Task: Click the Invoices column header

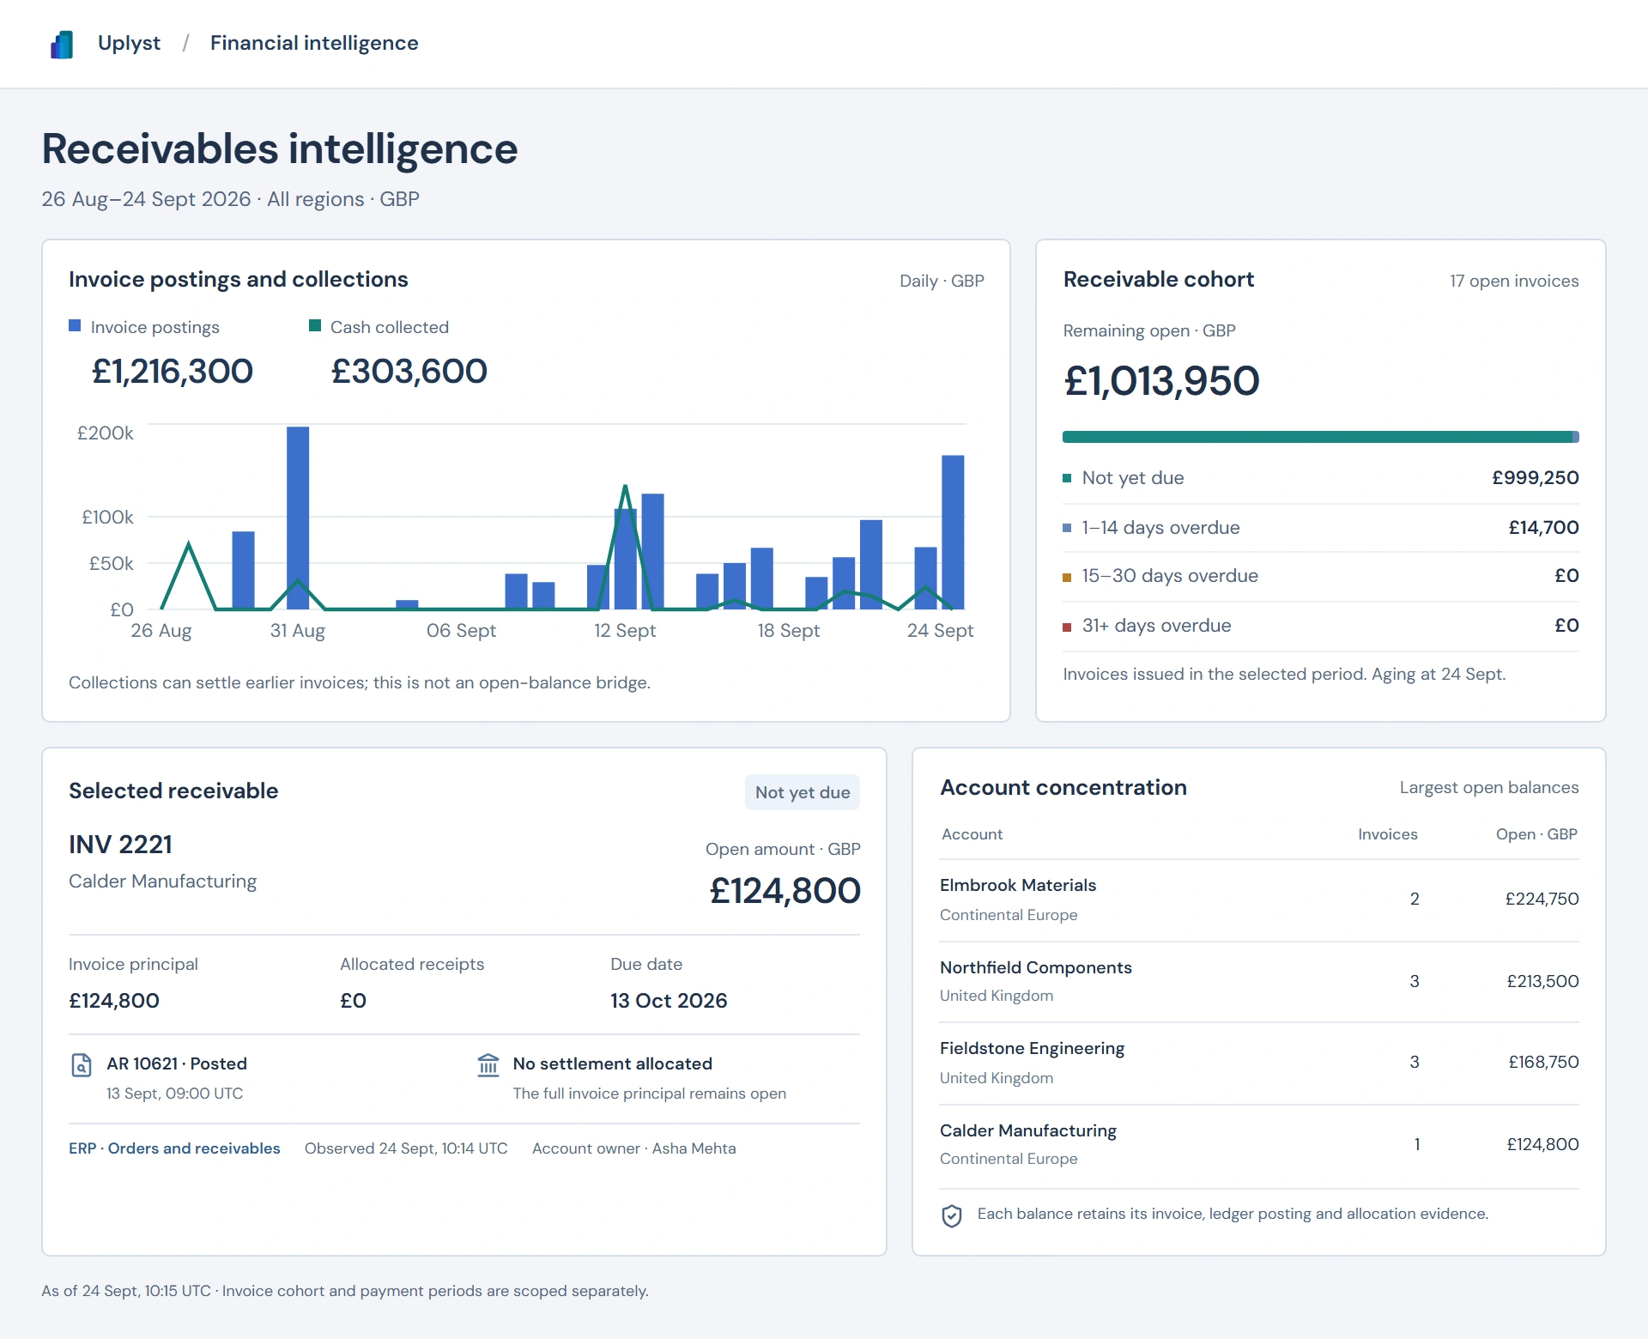Action: 1387,834
